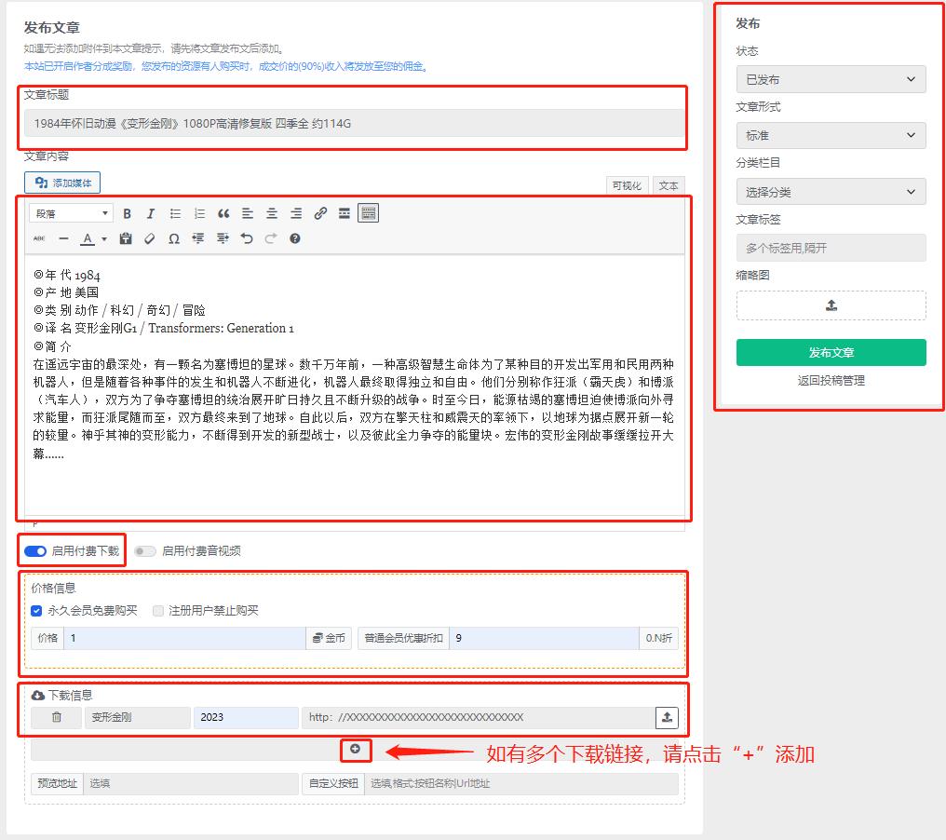Click the paste as text icon
The image size is (946, 840).
[126, 239]
